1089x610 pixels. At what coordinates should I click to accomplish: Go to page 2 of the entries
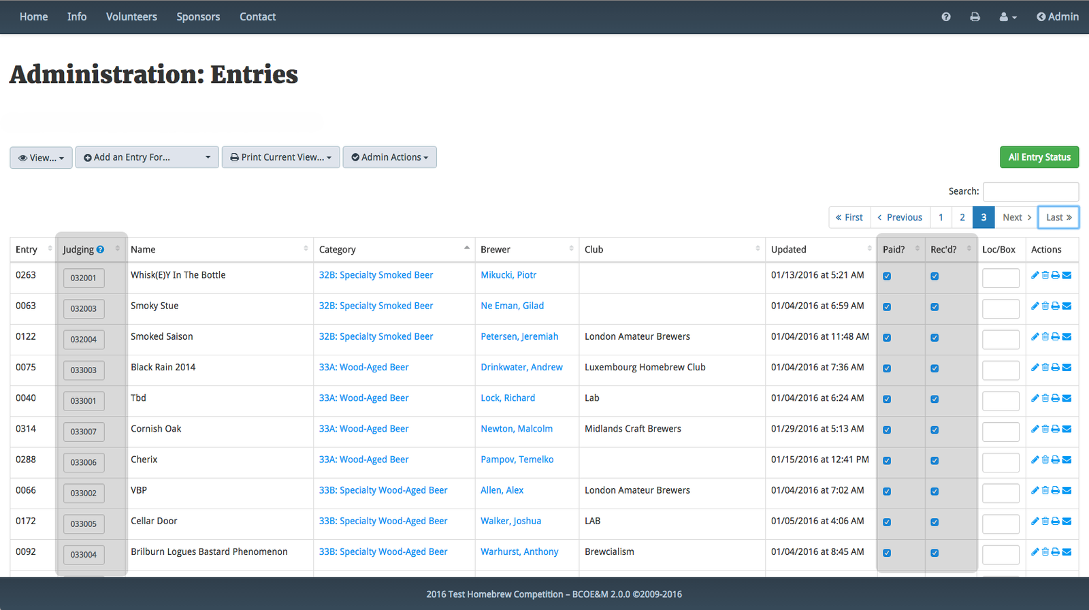pos(962,217)
